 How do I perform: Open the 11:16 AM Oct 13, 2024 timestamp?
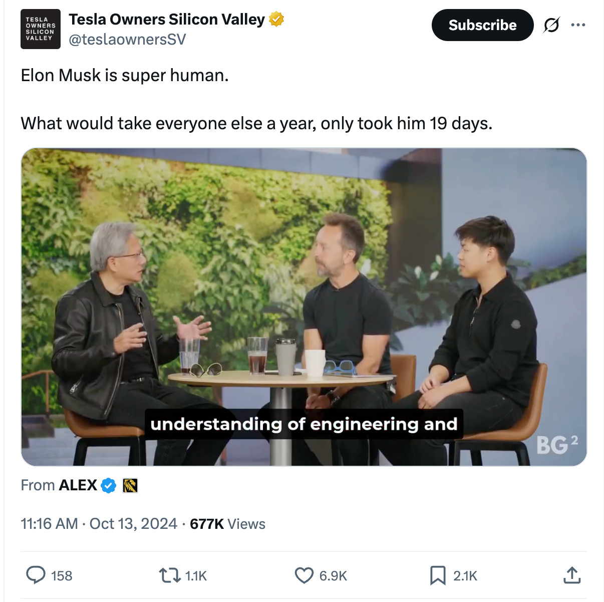(x=99, y=524)
